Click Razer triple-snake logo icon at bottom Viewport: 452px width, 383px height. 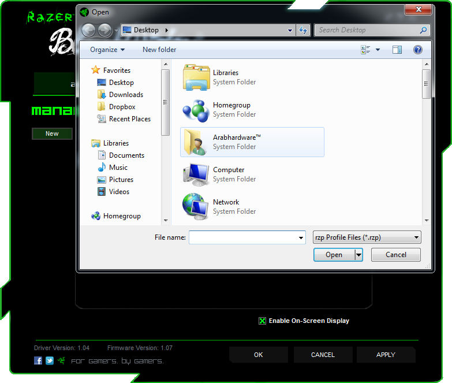[x=61, y=360]
